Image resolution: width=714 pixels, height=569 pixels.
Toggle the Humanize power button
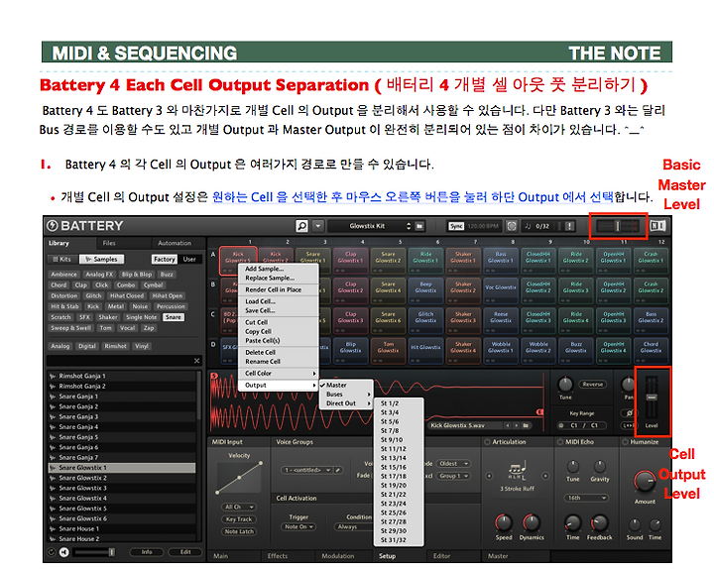626,442
